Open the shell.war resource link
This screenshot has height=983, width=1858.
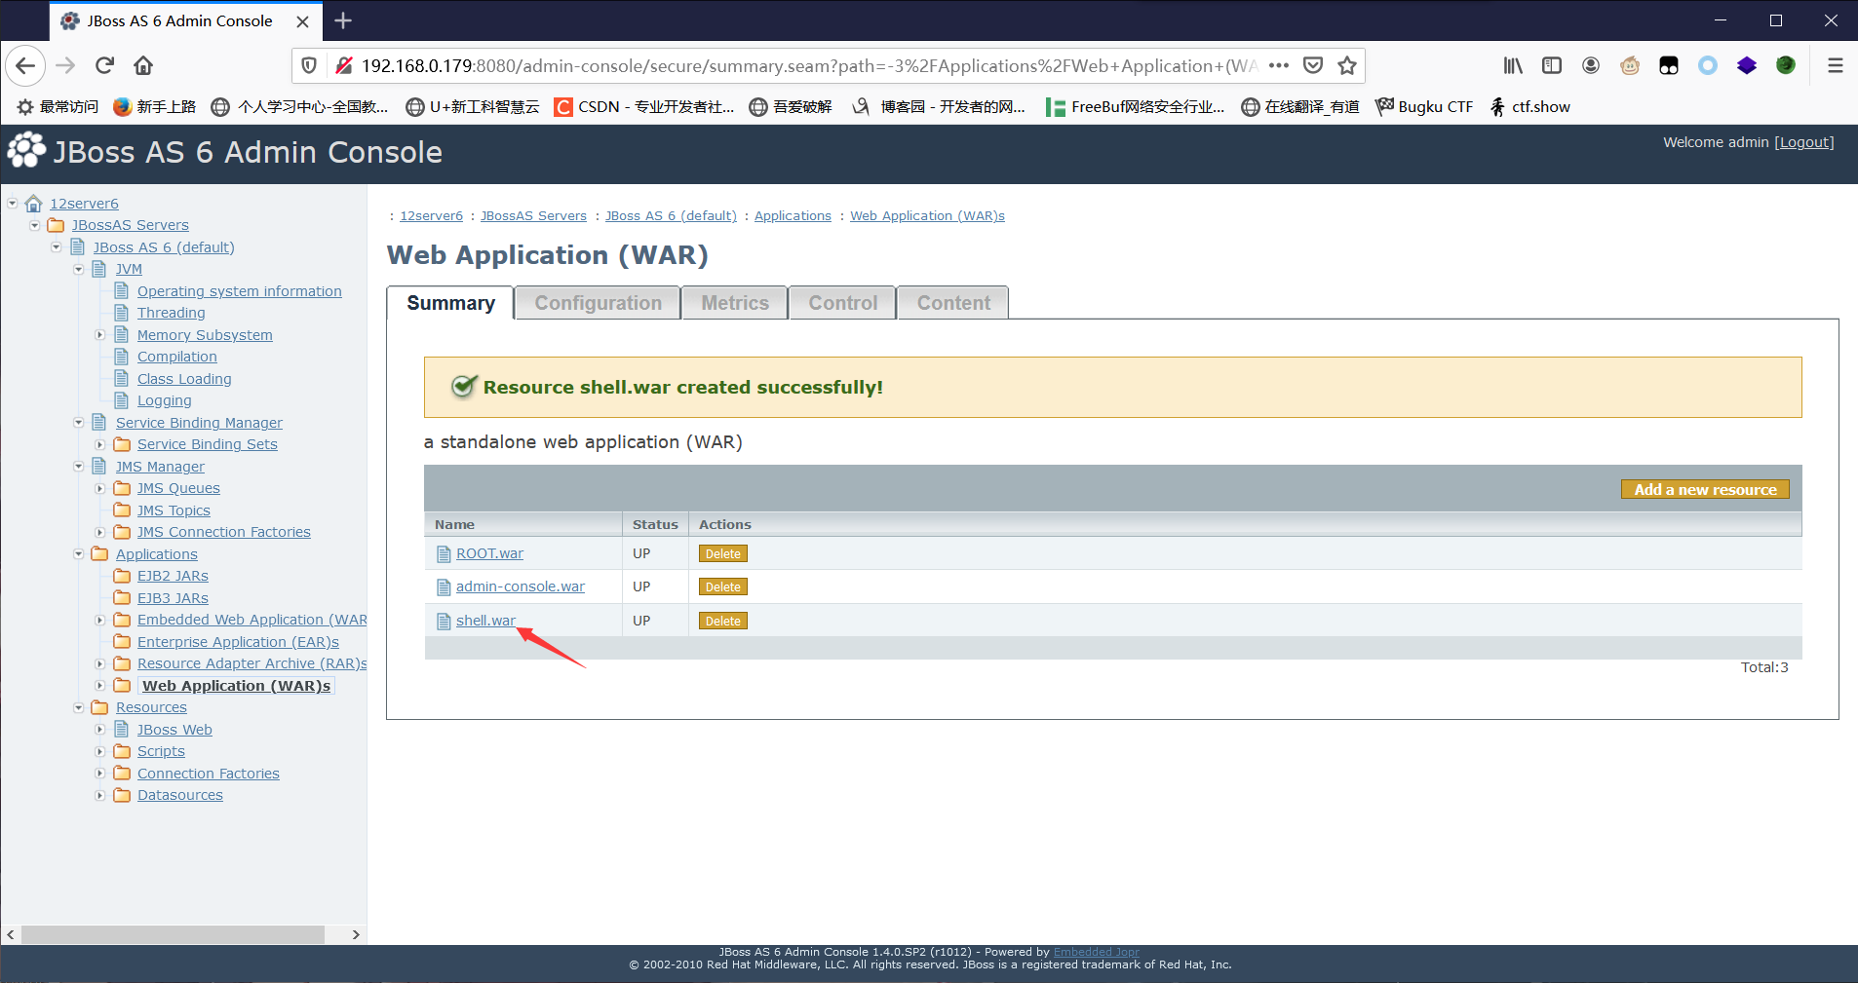pyautogui.click(x=485, y=621)
